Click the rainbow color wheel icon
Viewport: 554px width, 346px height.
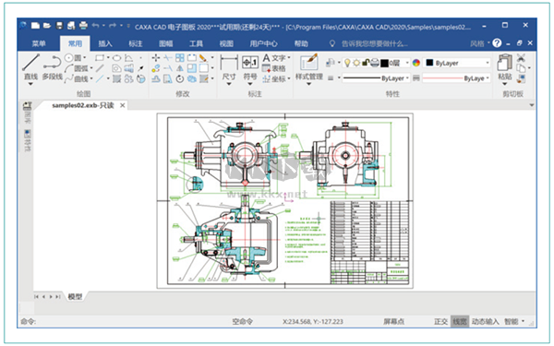pyautogui.click(x=416, y=63)
